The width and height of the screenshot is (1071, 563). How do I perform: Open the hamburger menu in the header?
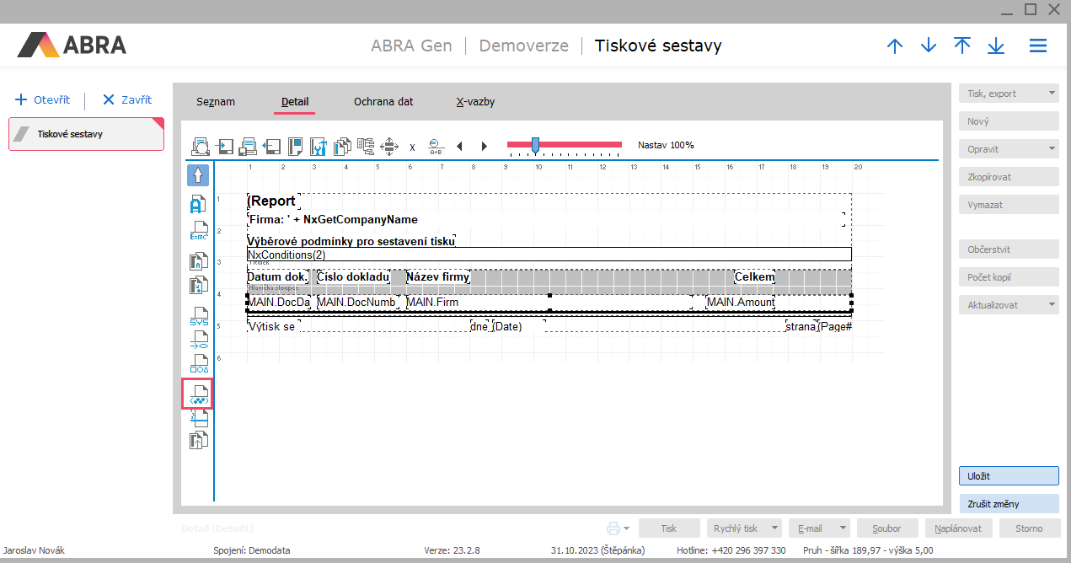click(x=1037, y=46)
